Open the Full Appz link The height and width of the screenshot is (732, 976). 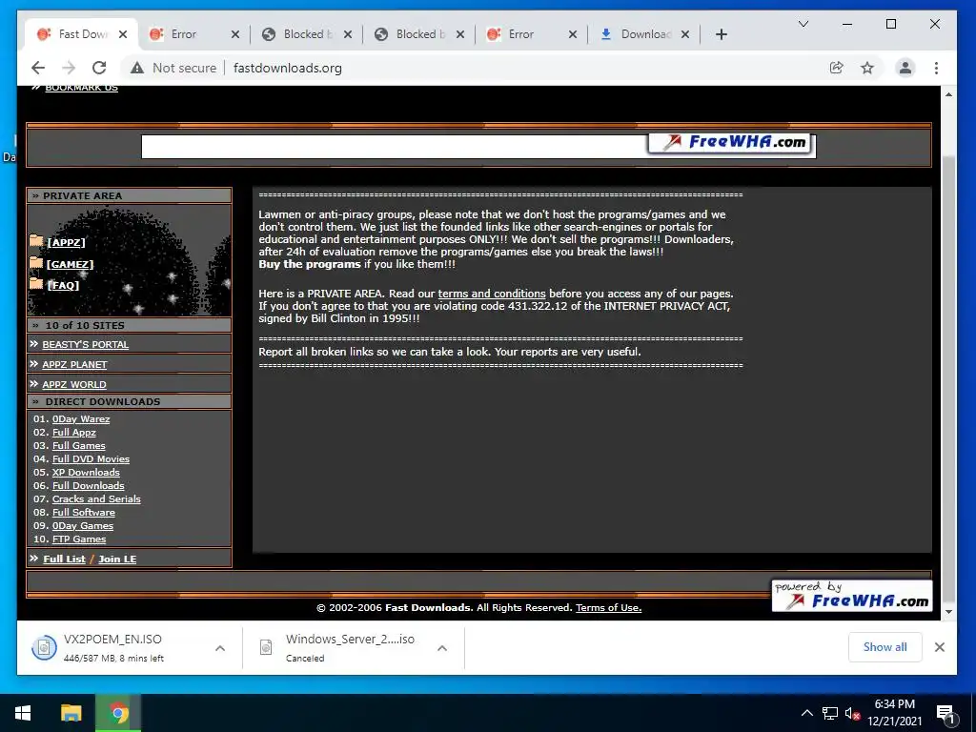[74, 432]
